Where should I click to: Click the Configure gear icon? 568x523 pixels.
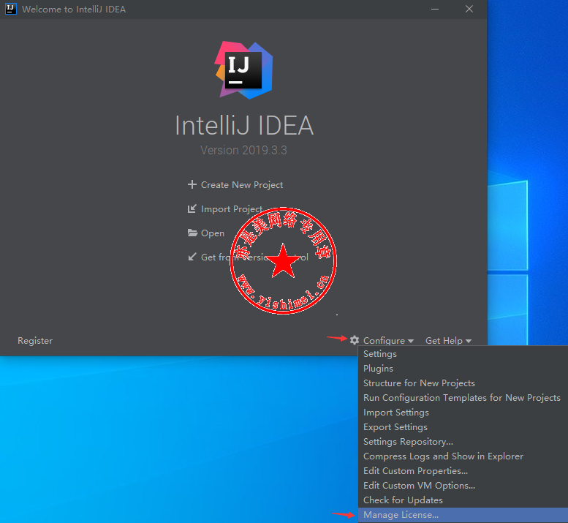[355, 340]
